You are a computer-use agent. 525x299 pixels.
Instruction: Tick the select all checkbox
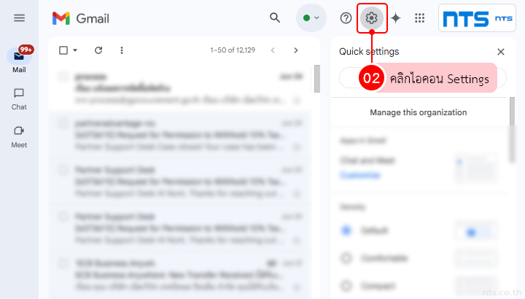(63, 50)
